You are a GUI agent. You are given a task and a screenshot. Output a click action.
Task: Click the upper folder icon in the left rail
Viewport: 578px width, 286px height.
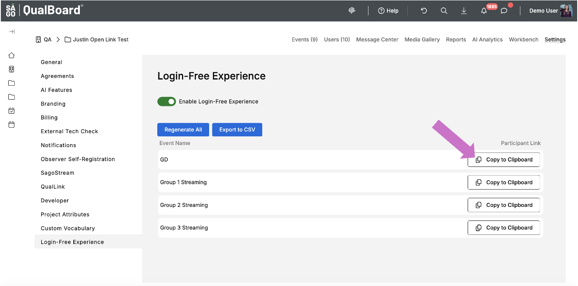tap(12, 83)
